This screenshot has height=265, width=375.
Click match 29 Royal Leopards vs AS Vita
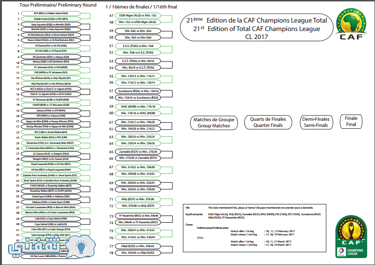51,164
